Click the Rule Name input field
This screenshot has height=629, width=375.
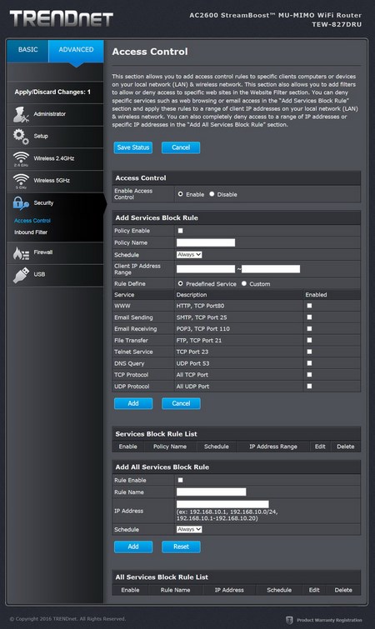(212, 492)
